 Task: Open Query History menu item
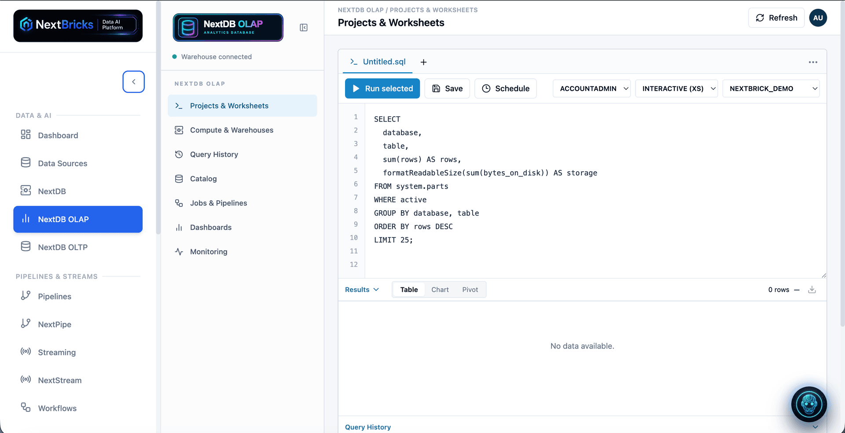click(242, 154)
